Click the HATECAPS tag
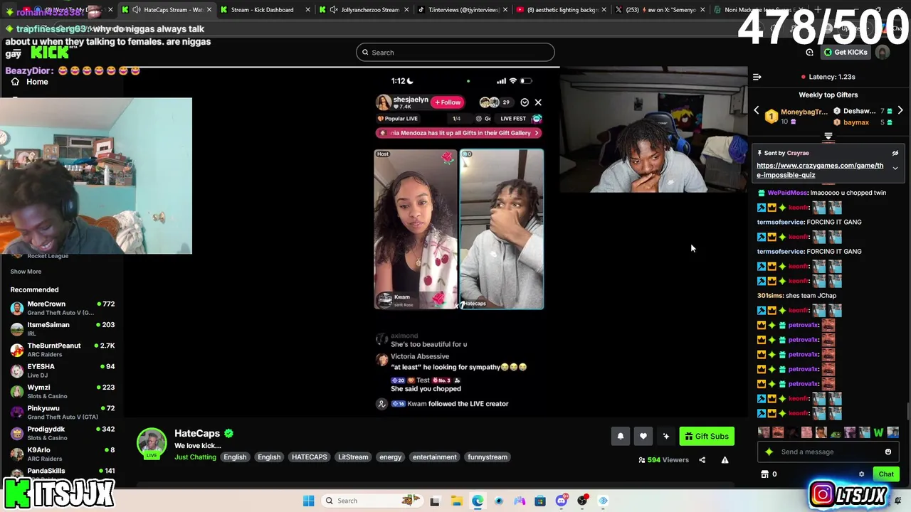Screen dimensions: 911x512 click(309, 457)
